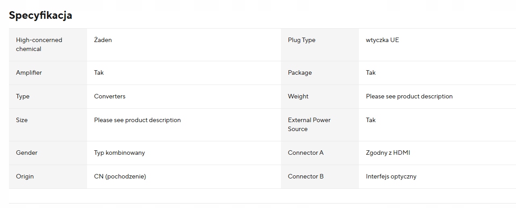Select the Zgodny z HDMI value
516x208 pixels.
click(x=388, y=153)
